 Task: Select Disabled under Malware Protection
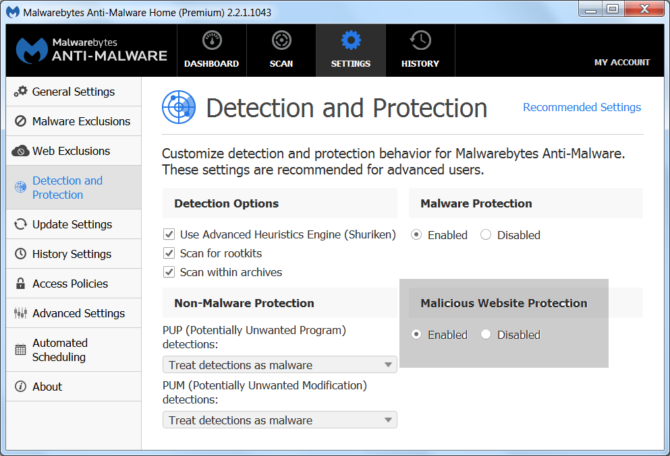click(486, 234)
